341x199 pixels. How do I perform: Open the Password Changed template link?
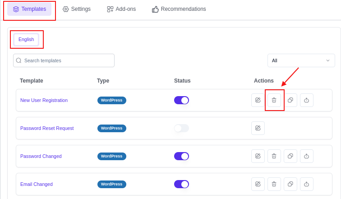(x=41, y=156)
